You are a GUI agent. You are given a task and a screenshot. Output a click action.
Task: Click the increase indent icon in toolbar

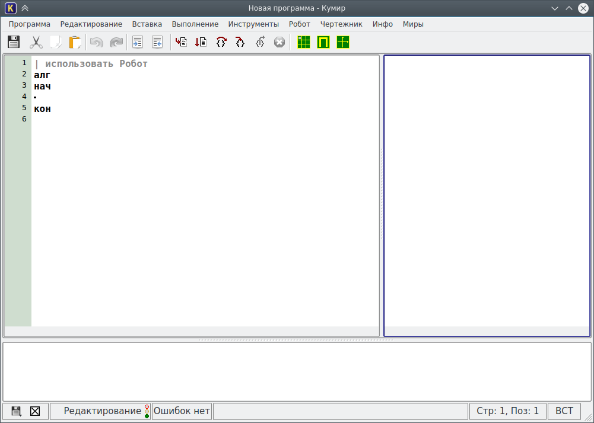pos(138,42)
